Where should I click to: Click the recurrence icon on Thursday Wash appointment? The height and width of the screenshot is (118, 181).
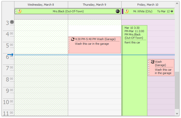click(x=73, y=39)
